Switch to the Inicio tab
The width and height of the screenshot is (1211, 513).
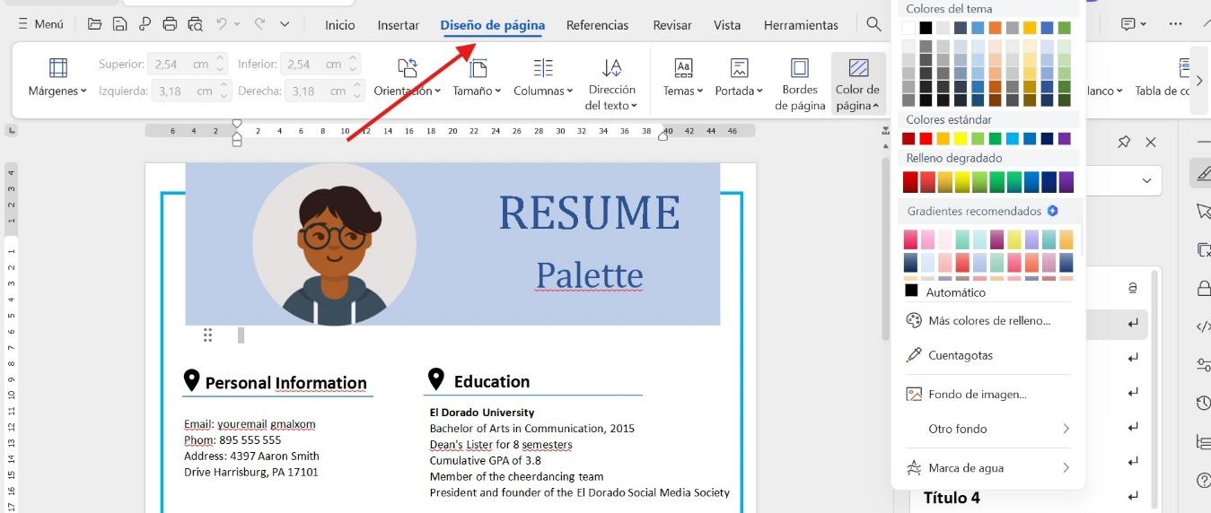(x=339, y=25)
